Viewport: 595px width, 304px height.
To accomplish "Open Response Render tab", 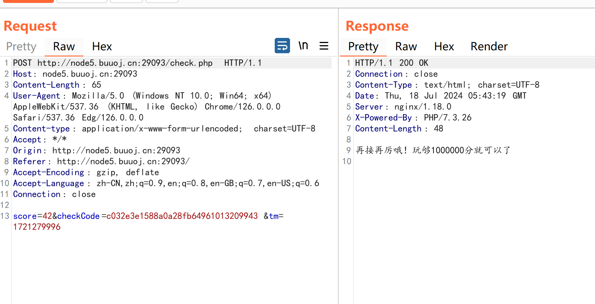I will pos(489,47).
